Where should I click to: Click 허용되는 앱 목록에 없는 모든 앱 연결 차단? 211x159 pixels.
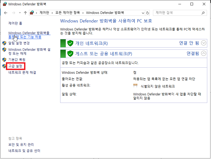[164, 79]
